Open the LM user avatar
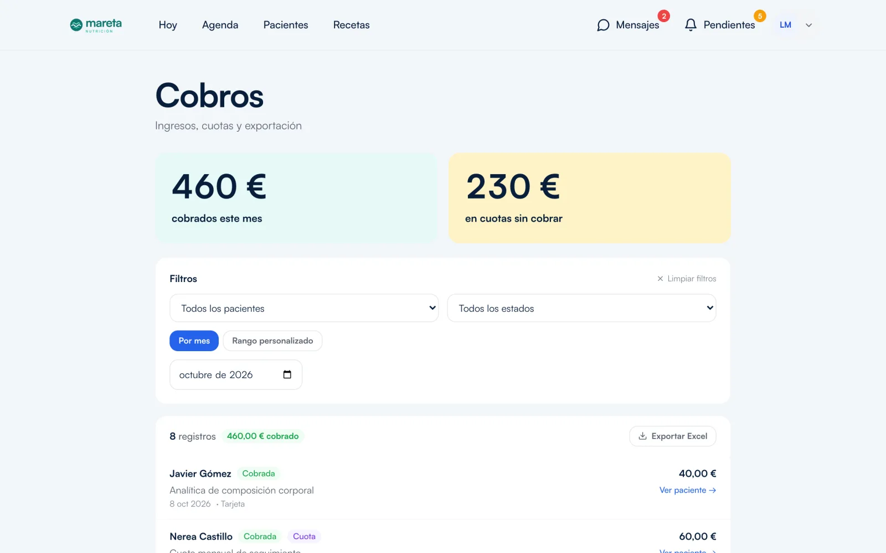 click(785, 25)
